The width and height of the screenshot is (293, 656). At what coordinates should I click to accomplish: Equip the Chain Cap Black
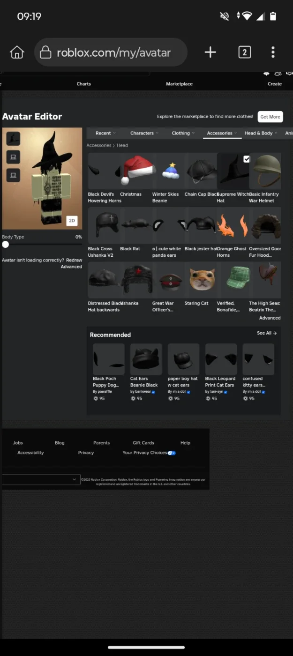pos(201,171)
